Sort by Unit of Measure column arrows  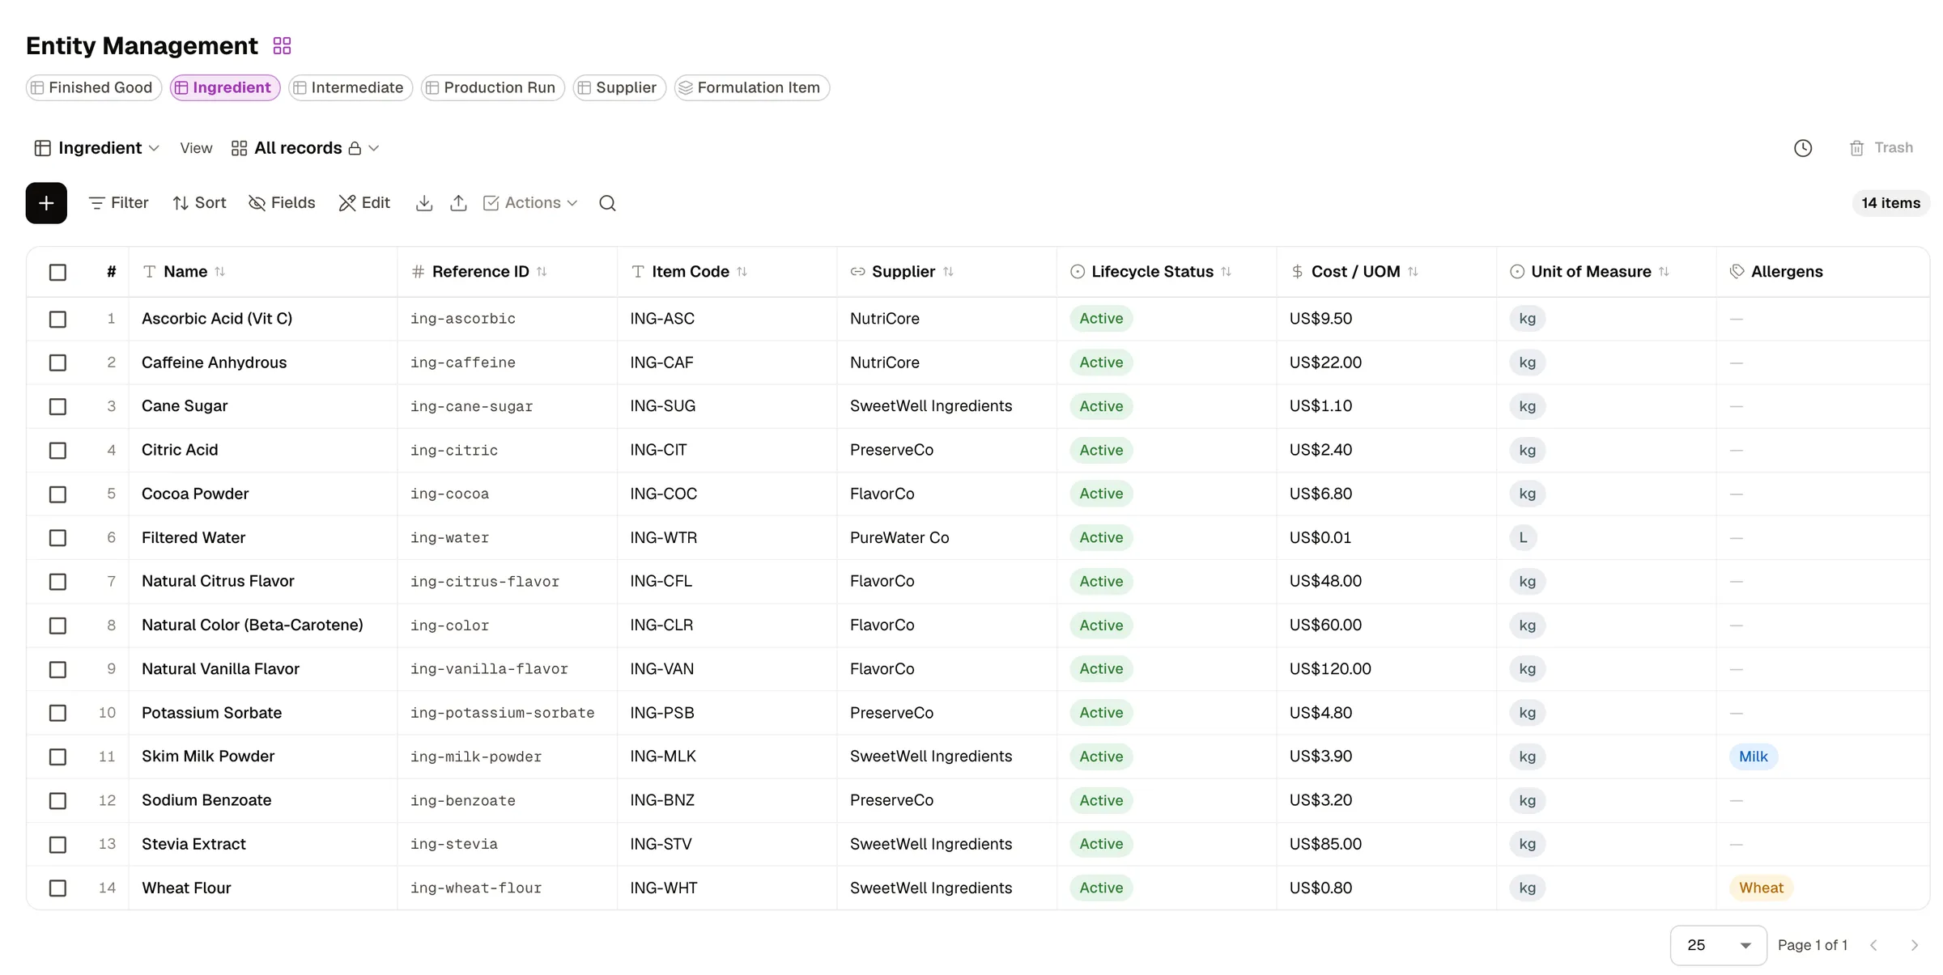(1664, 272)
